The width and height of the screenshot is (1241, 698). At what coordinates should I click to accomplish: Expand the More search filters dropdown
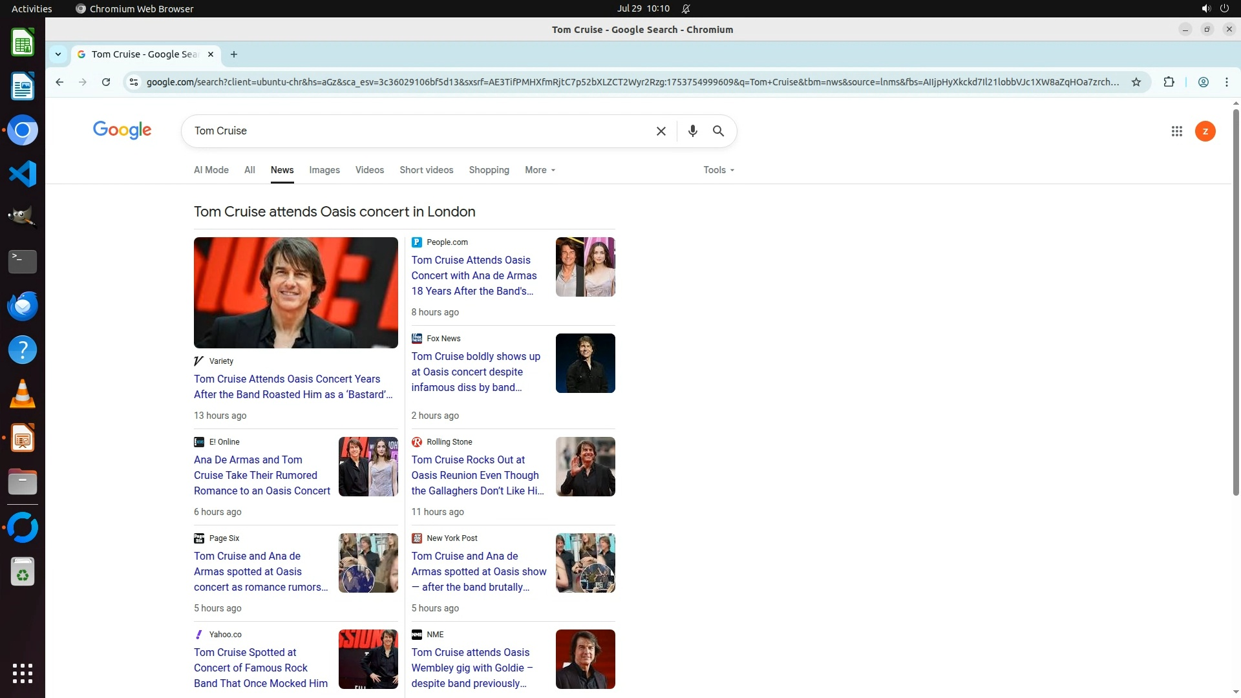[540, 170]
